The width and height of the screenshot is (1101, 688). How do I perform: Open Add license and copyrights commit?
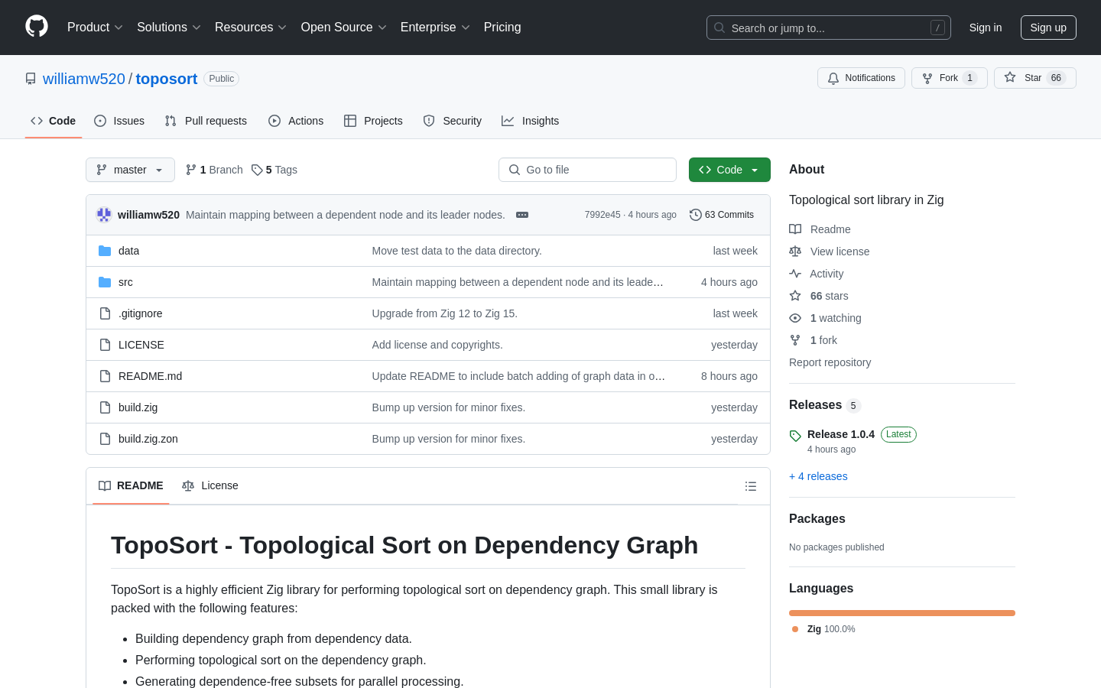point(437,345)
